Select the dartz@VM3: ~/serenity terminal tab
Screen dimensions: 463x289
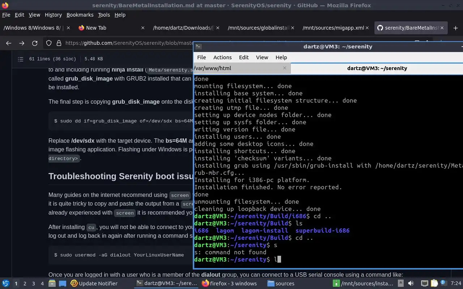point(377,68)
